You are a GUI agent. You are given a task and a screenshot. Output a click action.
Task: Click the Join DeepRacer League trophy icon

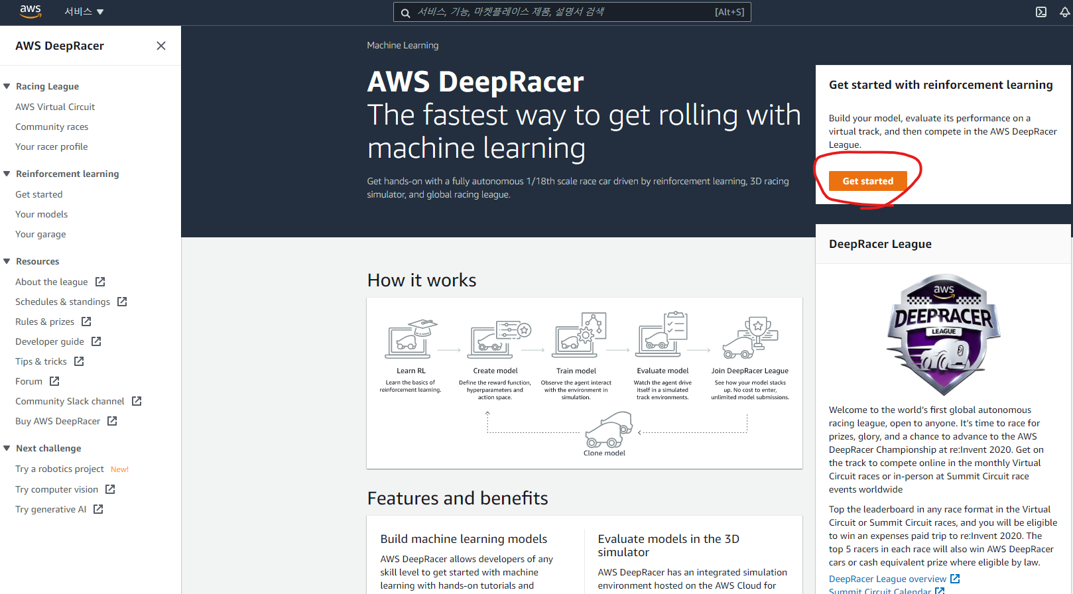coord(750,337)
